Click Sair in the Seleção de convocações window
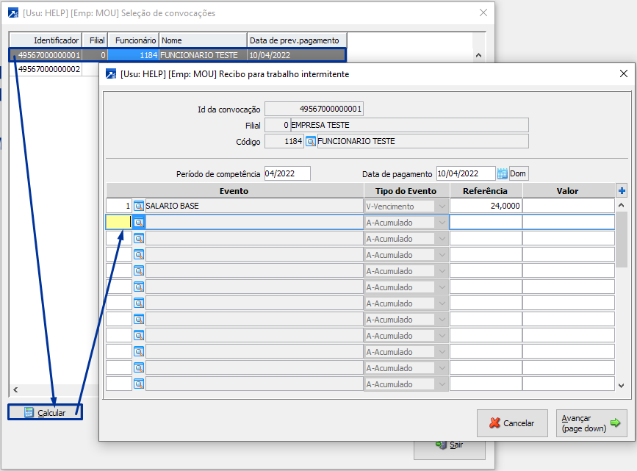The height and width of the screenshot is (471, 637). pos(450,445)
